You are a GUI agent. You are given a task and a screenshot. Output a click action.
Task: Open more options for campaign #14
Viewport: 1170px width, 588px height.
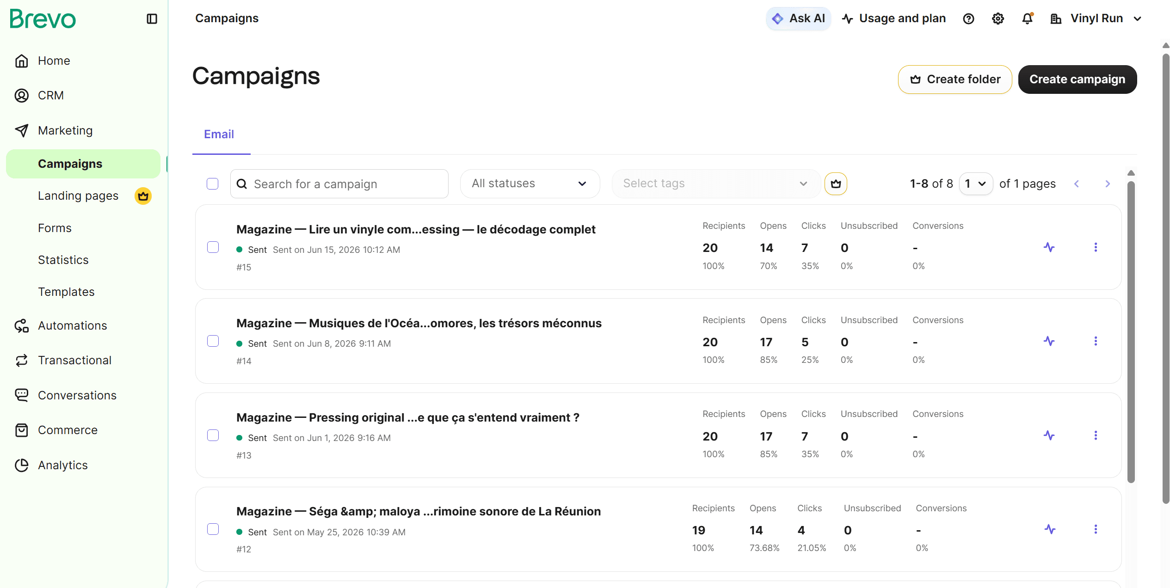point(1096,341)
